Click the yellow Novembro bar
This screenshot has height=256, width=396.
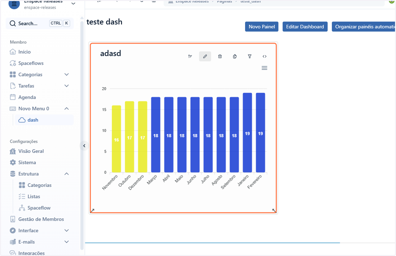[116, 139]
